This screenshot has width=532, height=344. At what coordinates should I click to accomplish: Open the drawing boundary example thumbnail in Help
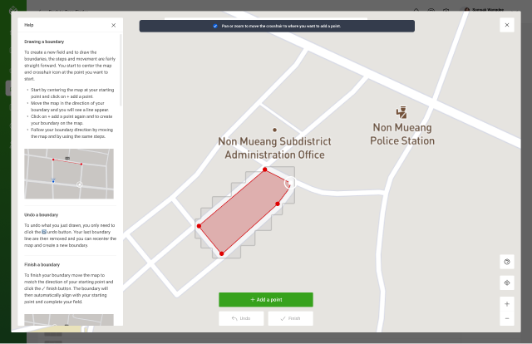69,174
